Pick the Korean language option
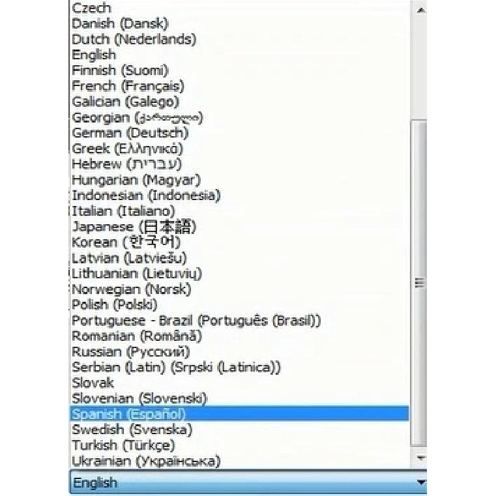 239,242
